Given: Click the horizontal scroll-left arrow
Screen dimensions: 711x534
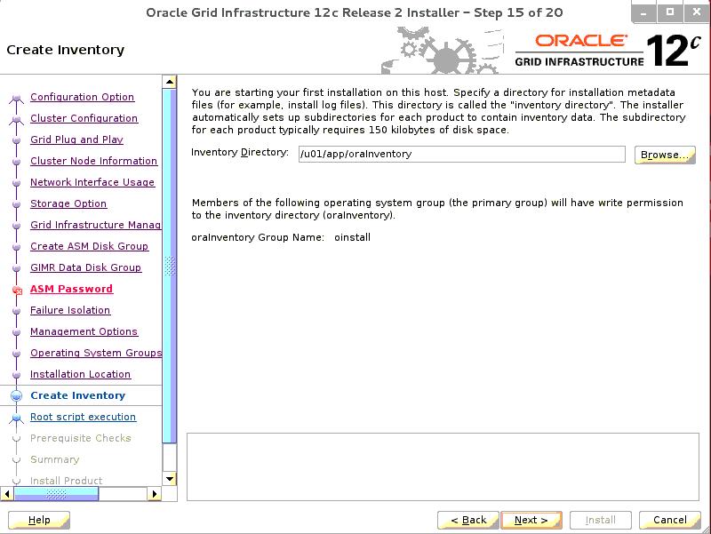Looking at the screenshot, I should click(7, 494).
